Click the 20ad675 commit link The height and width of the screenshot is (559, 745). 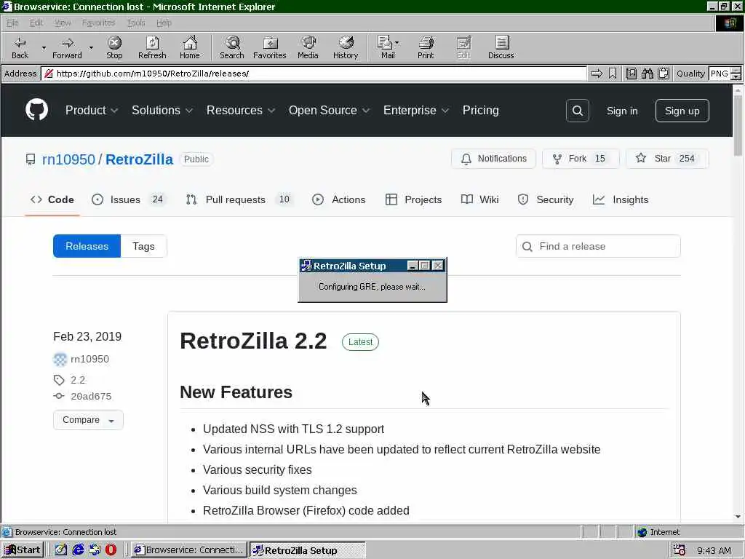pyautogui.click(x=91, y=397)
